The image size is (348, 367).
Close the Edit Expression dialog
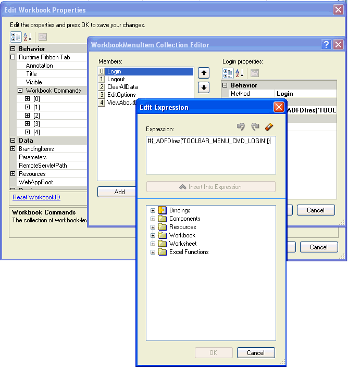pyautogui.click(x=279, y=107)
